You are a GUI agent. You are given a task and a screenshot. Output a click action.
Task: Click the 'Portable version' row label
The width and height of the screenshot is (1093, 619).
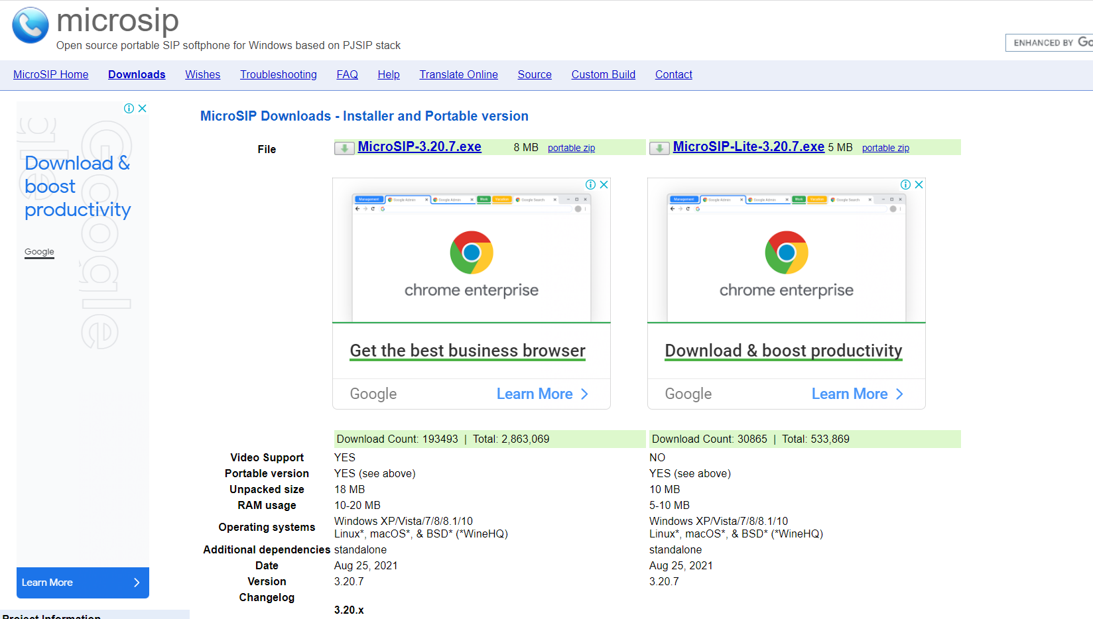(267, 473)
